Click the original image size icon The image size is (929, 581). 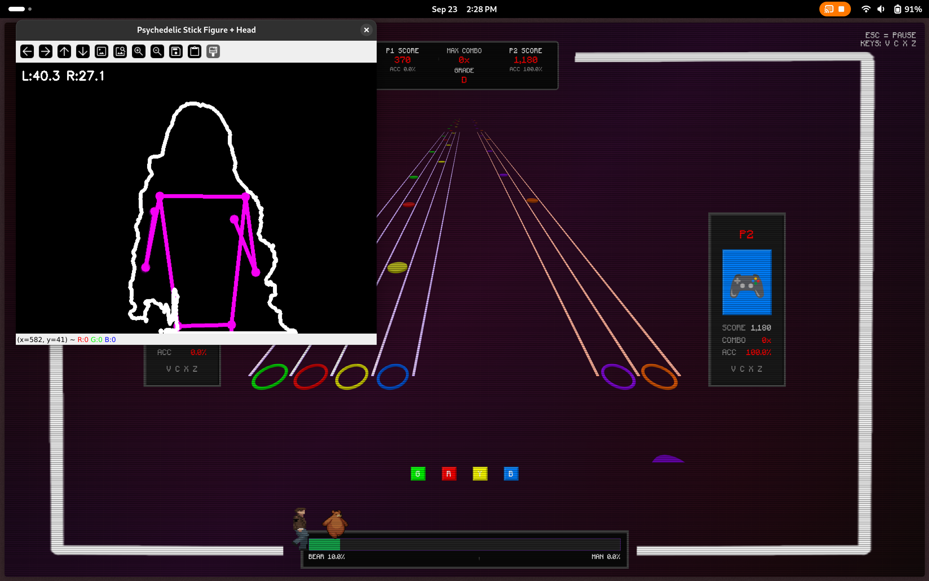click(101, 51)
